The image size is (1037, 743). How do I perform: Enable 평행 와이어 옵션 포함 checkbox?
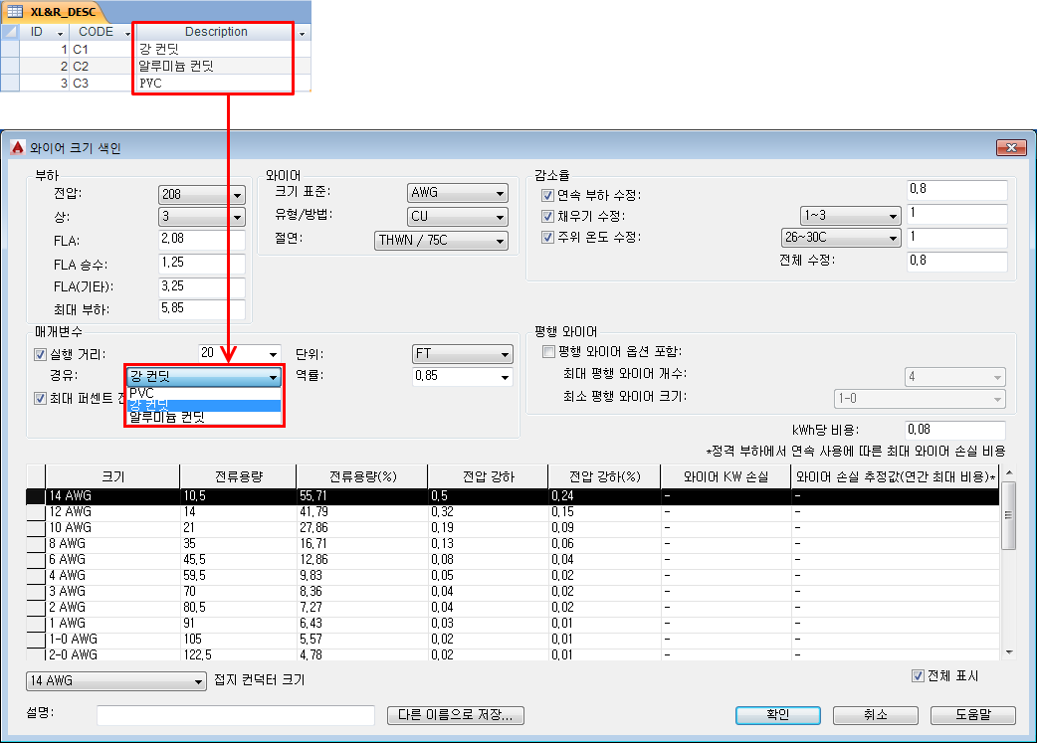[x=548, y=352]
